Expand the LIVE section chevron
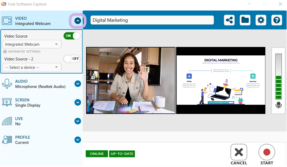287x167 pixels. coord(77,121)
